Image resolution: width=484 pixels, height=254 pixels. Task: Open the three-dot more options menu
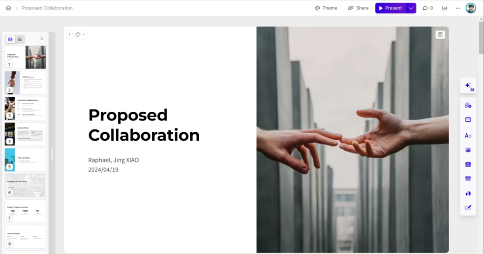pos(458,8)
